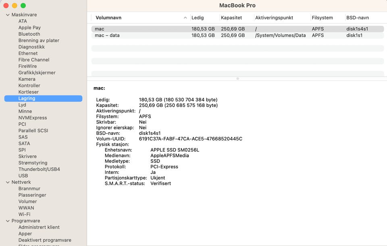Sort by Volumnavn column header

pyautogui.click(x=108, y=18)
